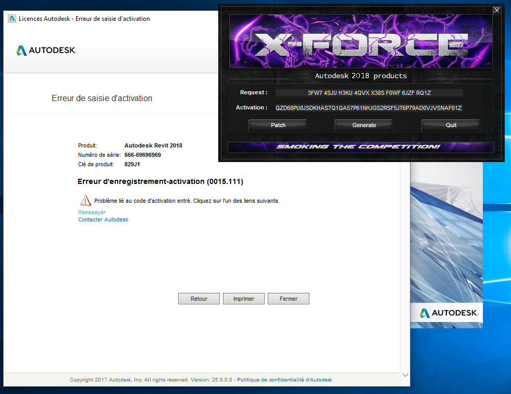This screenshot has height=394, width=511.
Task: Click the Fermer button
Action: (x=289, y=299)
